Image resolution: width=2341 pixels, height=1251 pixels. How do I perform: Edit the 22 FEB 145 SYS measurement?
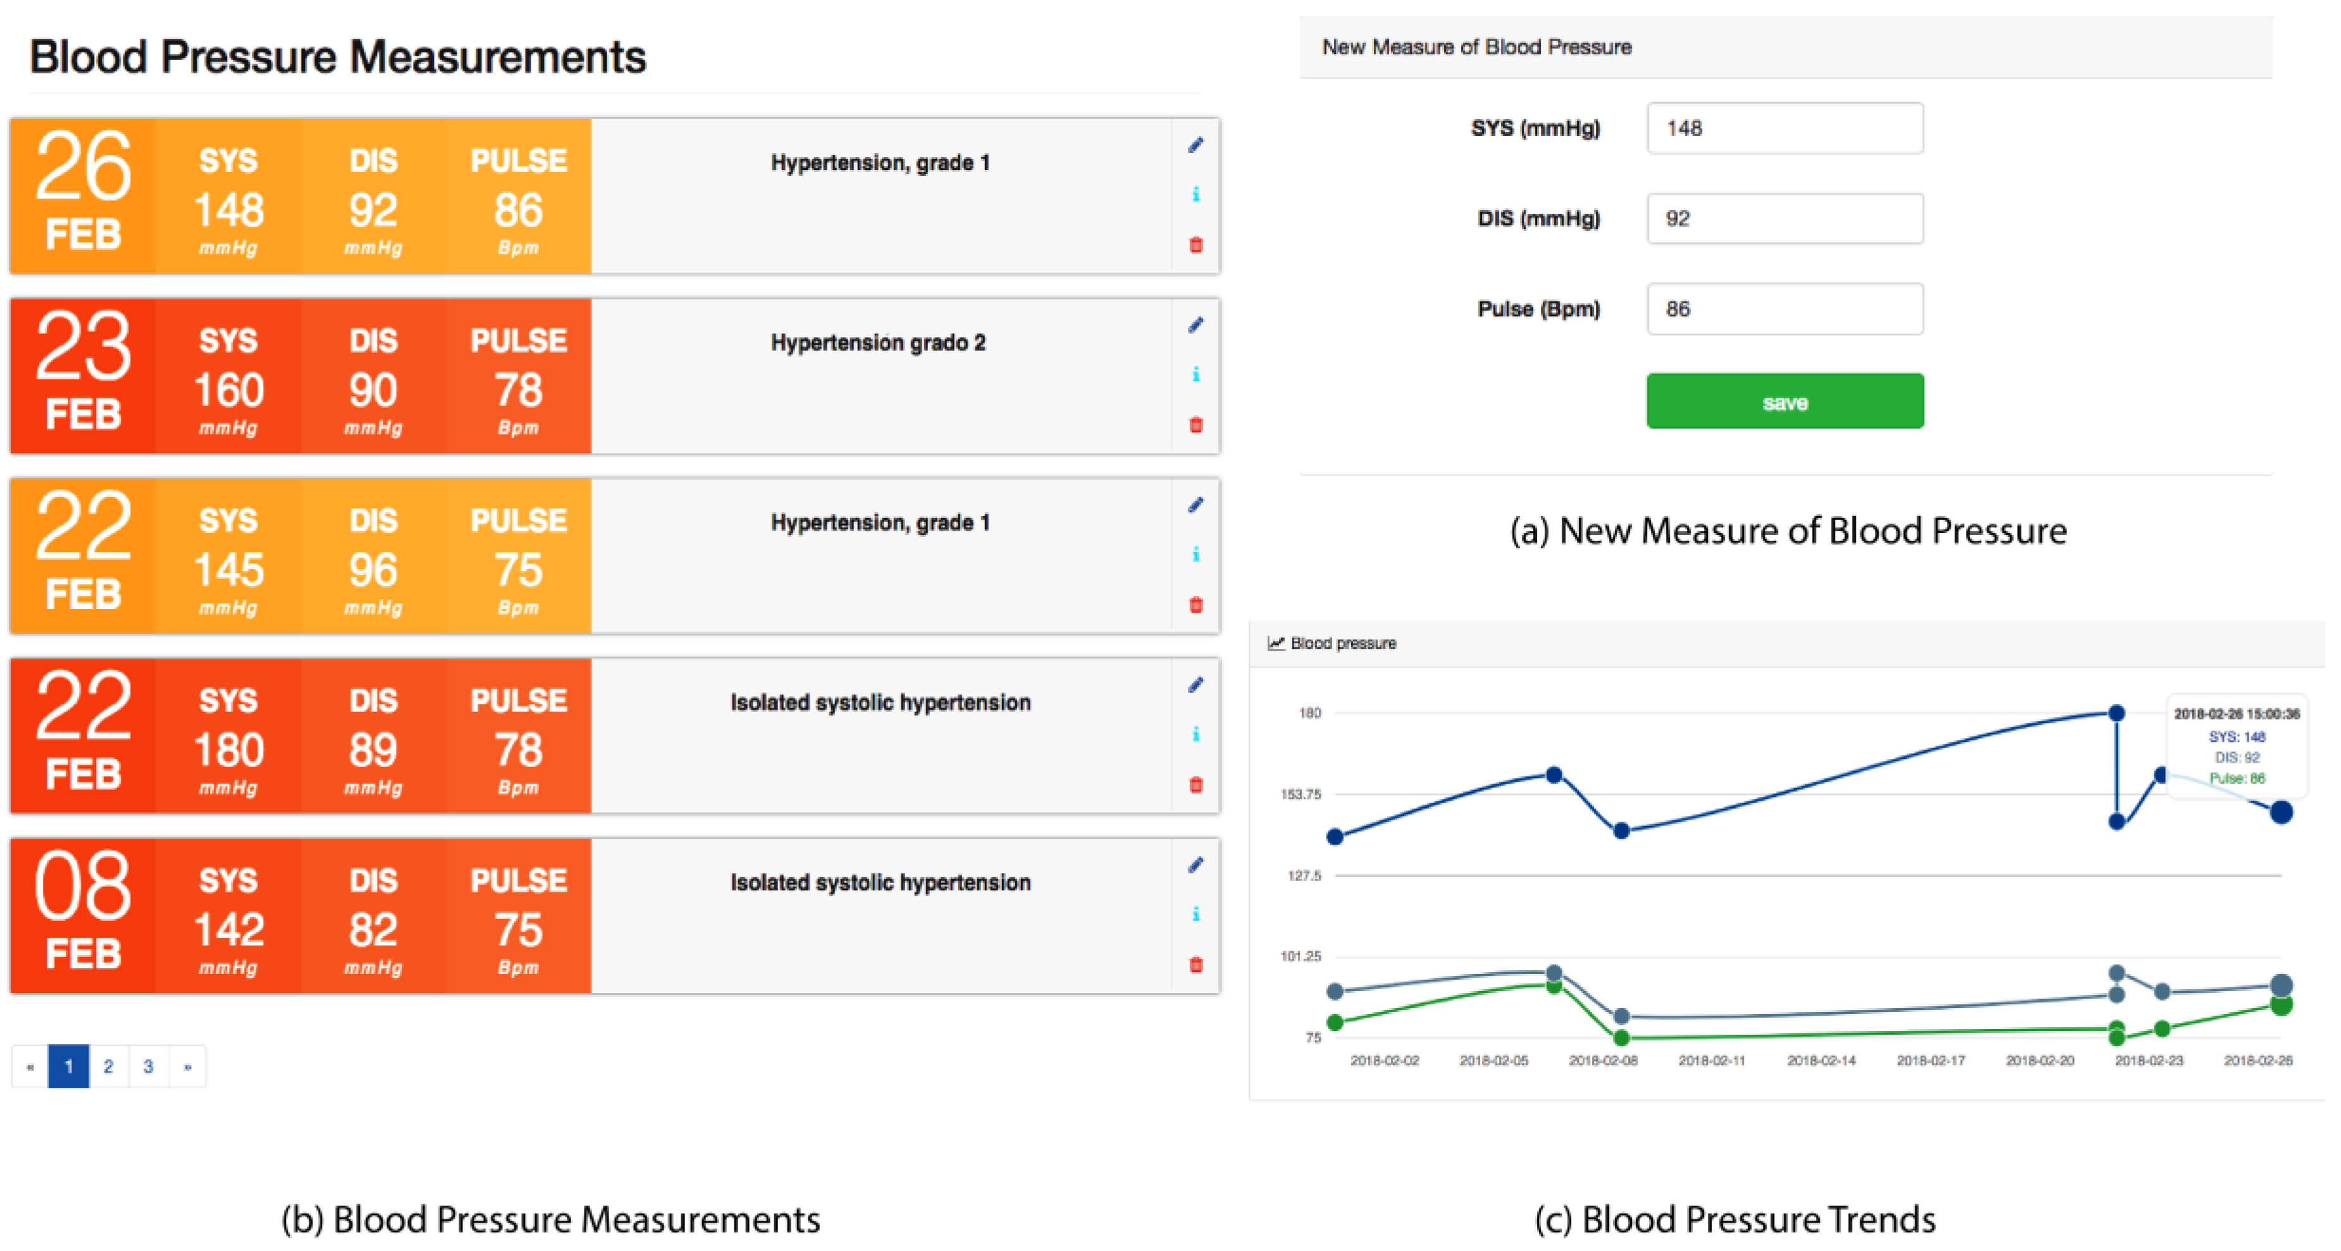[1195, 505]
